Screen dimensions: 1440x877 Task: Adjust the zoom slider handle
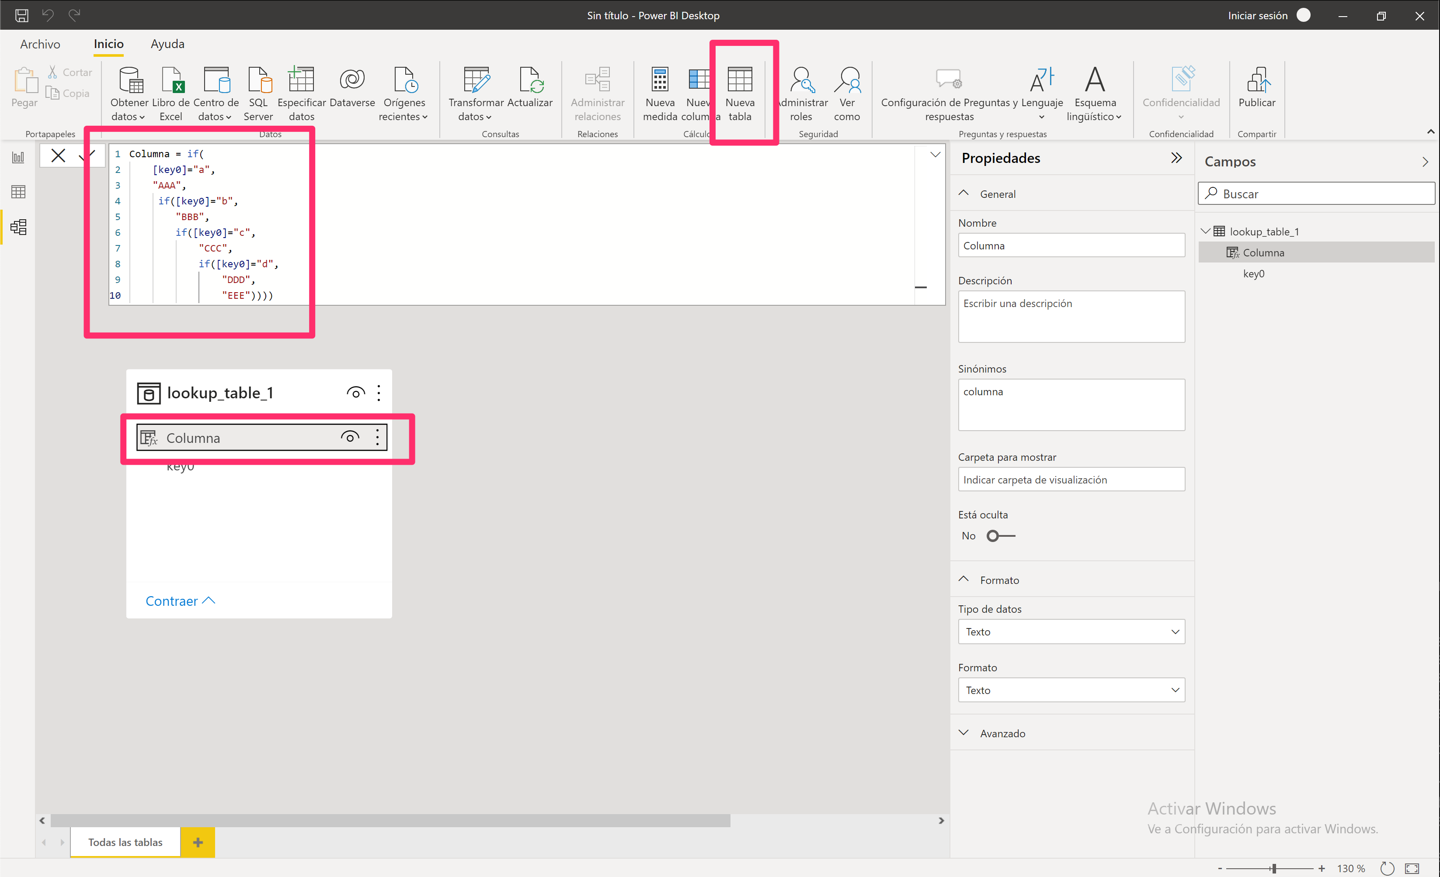[x=1273, y=868]
